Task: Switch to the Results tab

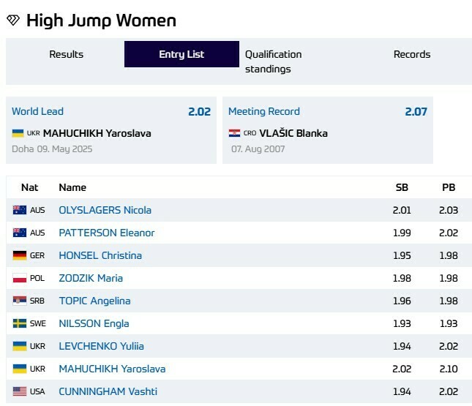Action: tap(66, 54)
